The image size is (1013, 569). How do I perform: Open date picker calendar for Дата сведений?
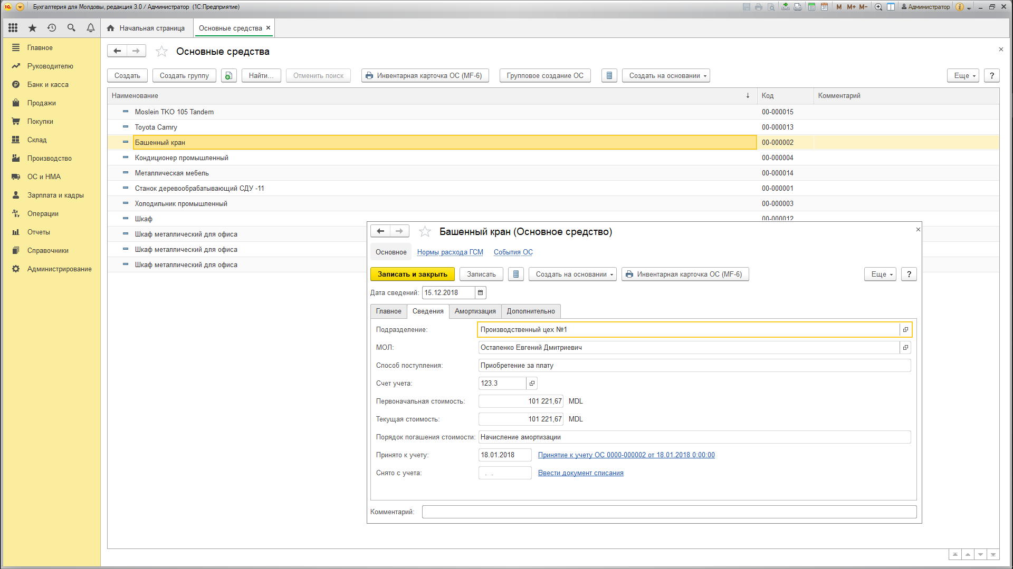tap(480, 293)
